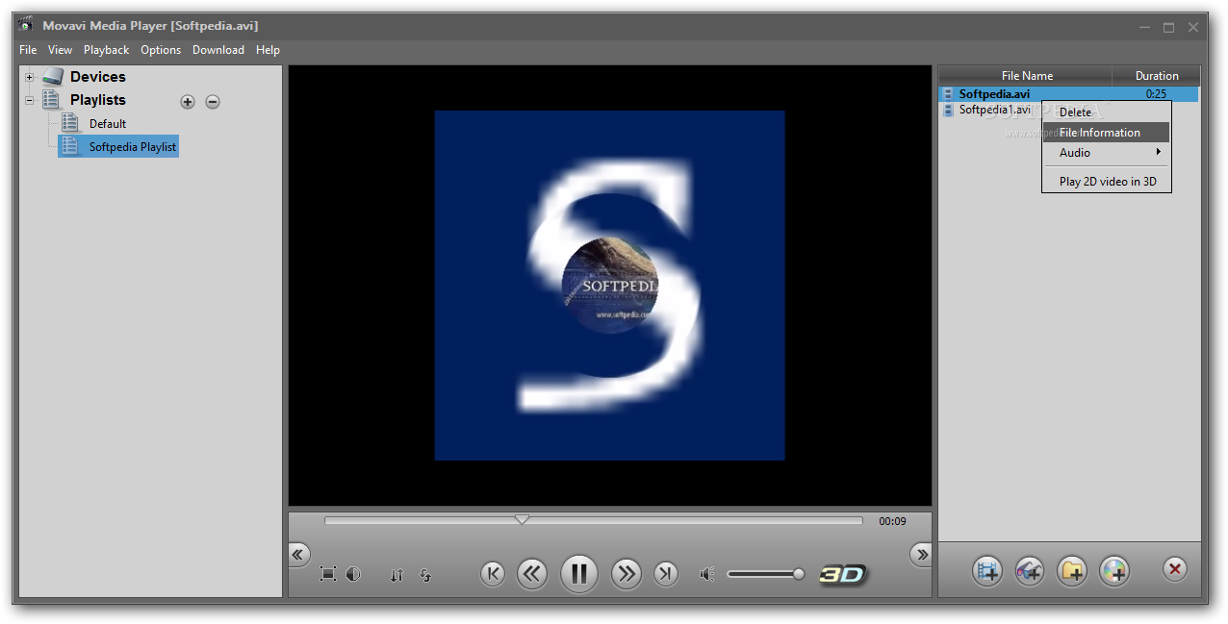Screen dimensions: 1228x624
Task: Add a folder to the playlist
Action: tap(1071, 571)
